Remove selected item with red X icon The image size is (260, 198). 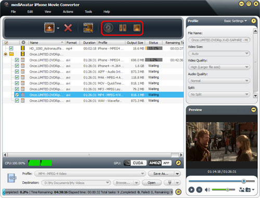tap(68, 28)
